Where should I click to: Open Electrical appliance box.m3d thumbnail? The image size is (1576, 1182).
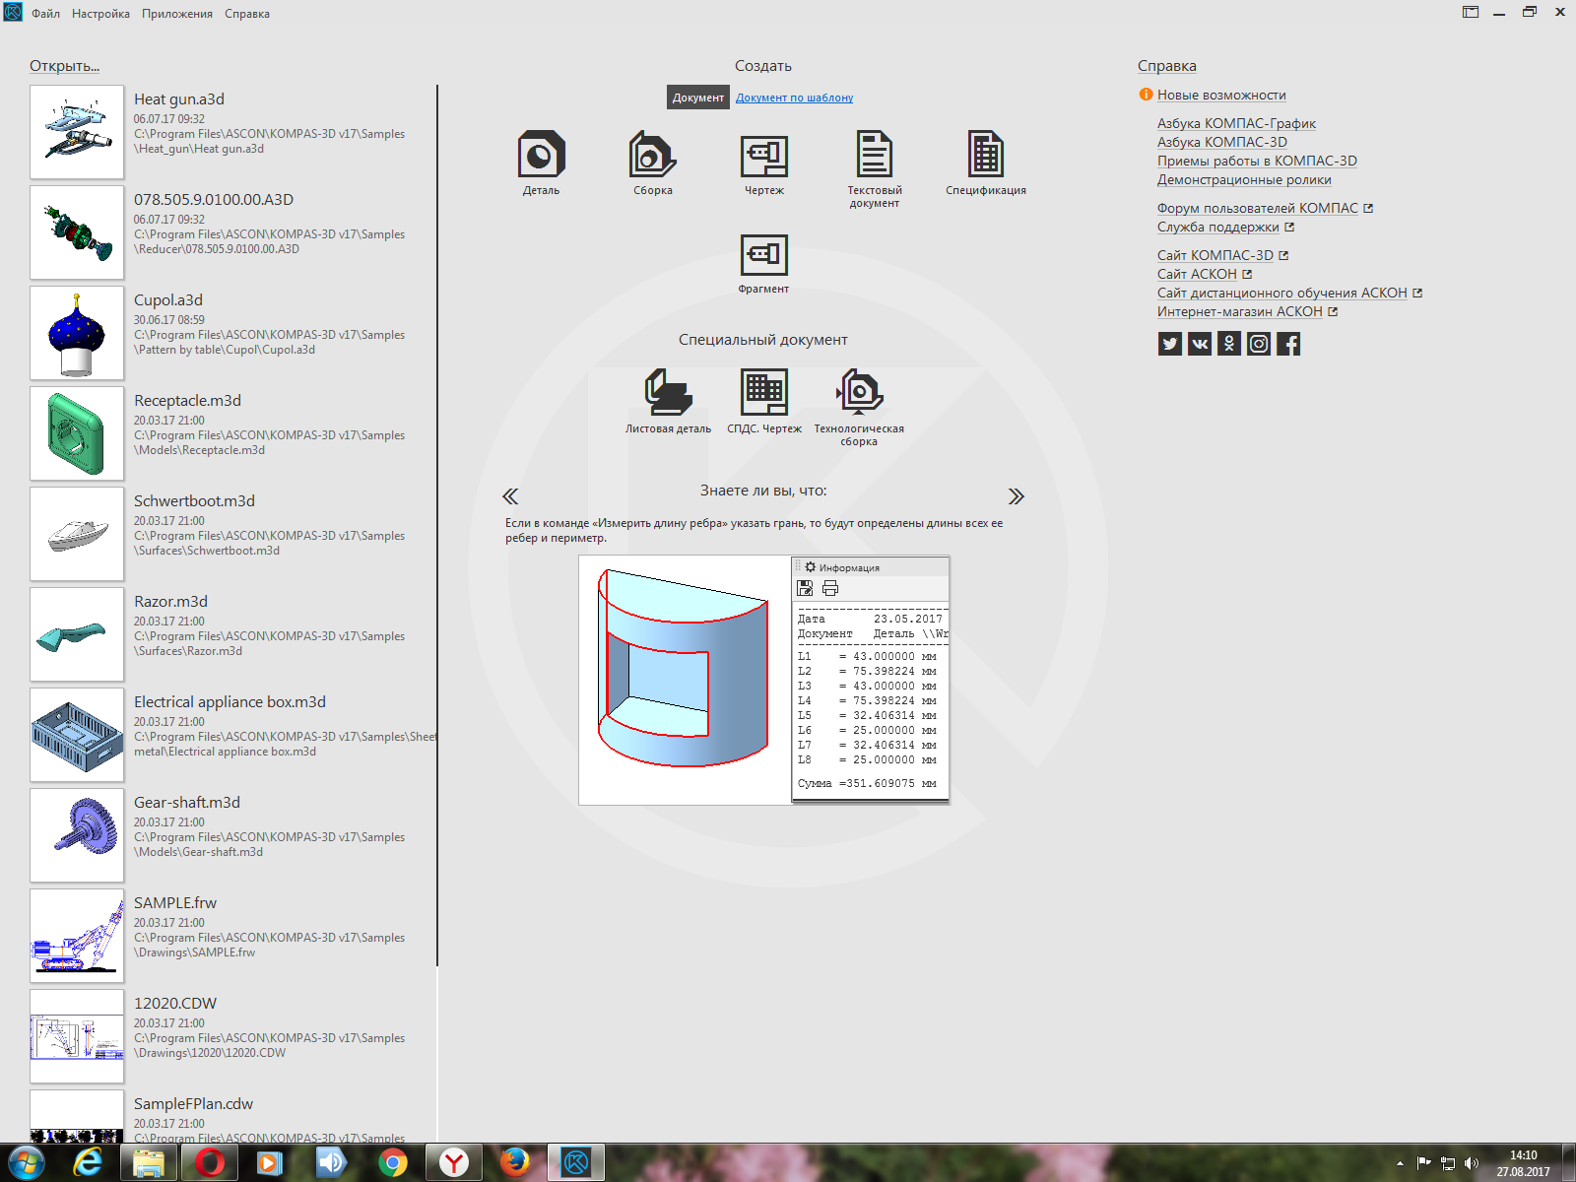[77, 735]
